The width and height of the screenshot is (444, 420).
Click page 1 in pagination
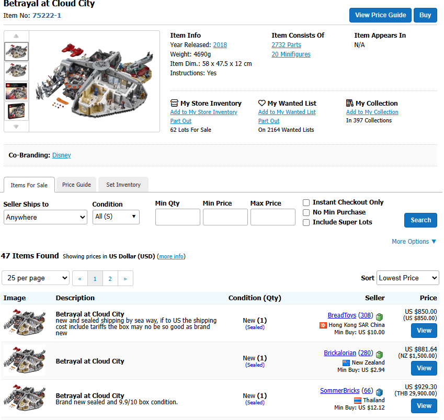pos(95,278)
